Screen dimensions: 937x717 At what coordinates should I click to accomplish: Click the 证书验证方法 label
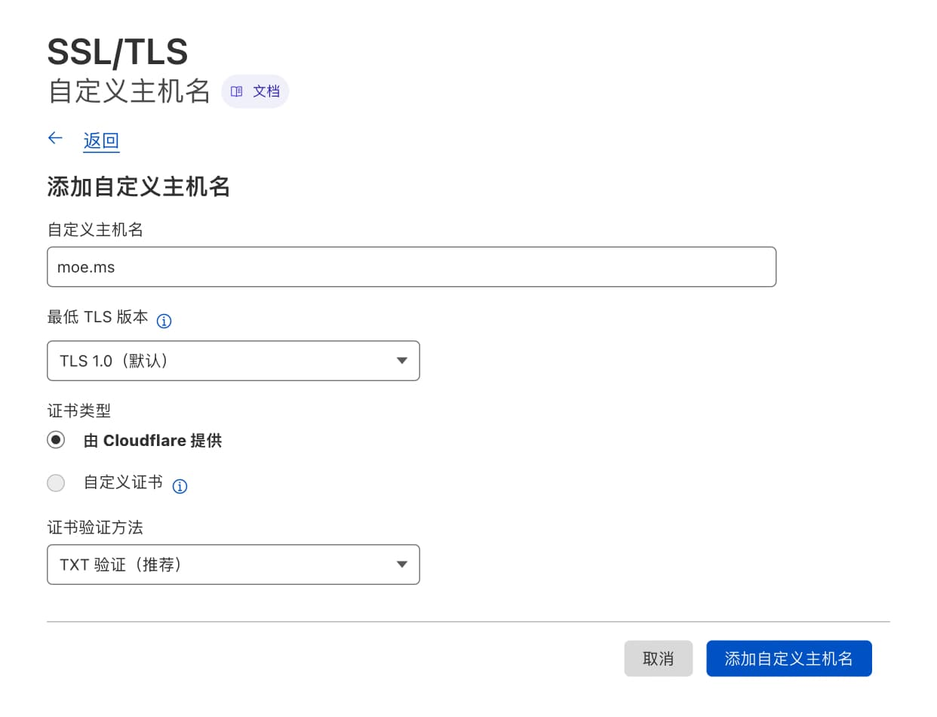pyautogui.click(x=95, y=528)
